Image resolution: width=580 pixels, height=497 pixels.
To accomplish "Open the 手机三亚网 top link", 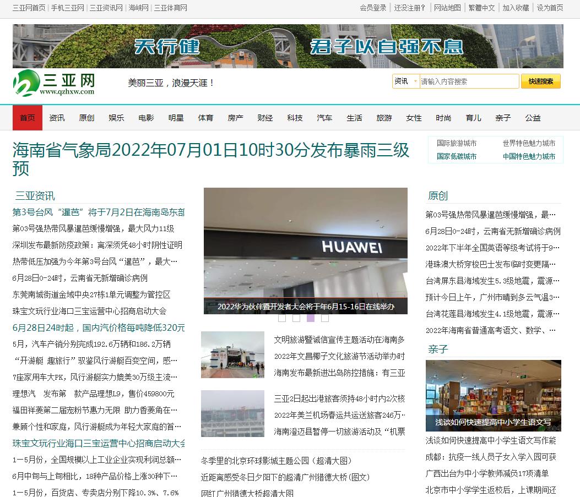I will click(x=68, y=8).
